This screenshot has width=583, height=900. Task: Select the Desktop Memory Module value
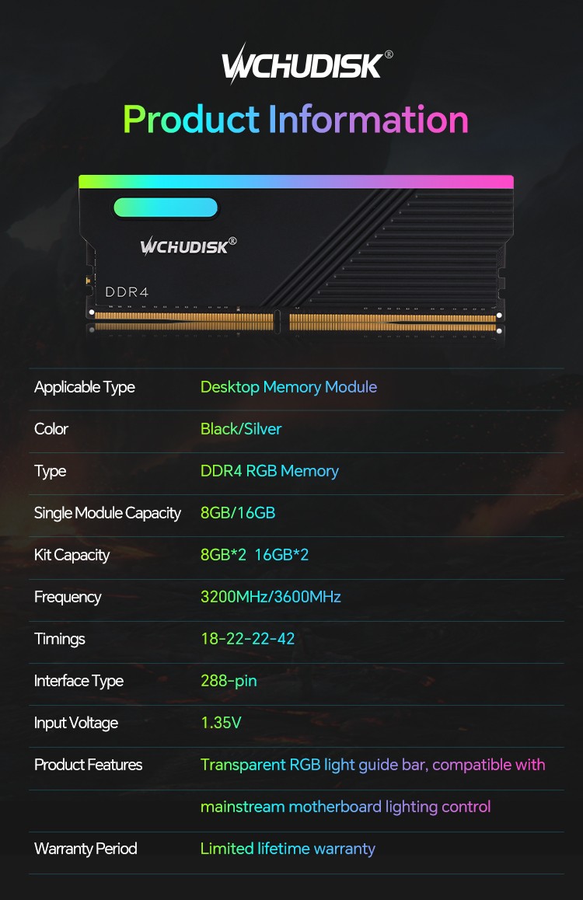[288, 388]
